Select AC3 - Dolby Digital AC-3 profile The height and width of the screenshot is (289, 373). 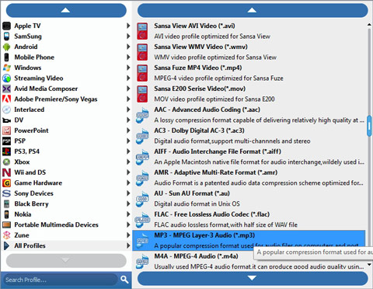249,136
